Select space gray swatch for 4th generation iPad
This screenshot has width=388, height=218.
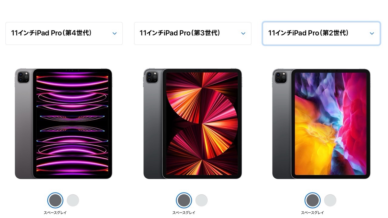pos(55,200)
